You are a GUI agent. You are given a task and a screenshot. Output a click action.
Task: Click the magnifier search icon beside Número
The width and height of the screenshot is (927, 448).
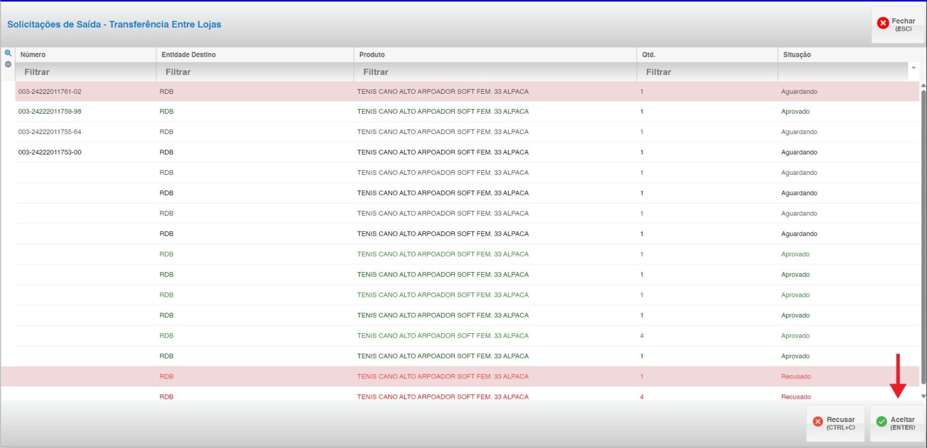[8, 54]
